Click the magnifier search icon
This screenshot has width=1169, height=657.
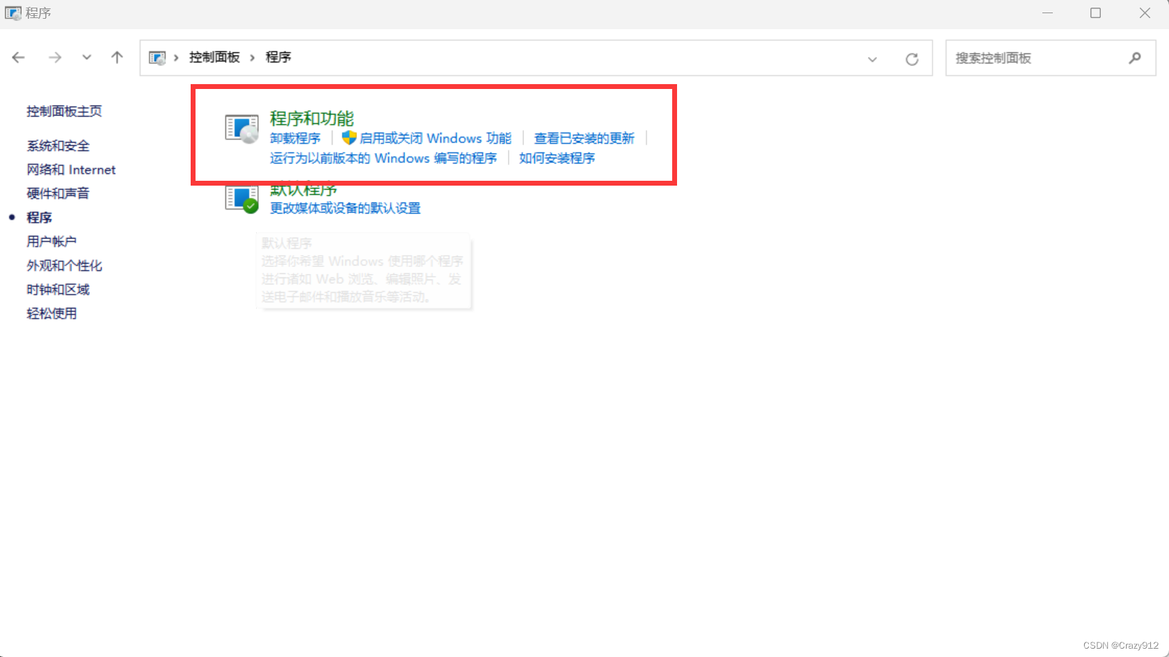pyautogui.click(x=1135, y=58)
